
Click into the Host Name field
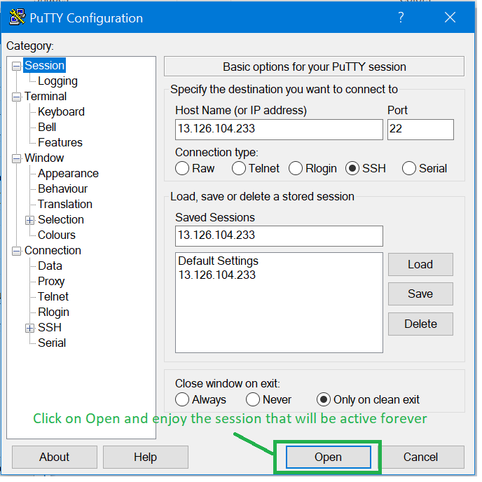click(279, 130)
